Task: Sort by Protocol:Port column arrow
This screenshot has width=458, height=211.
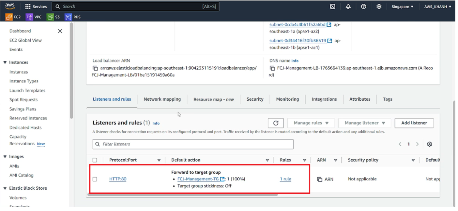Action: (159, 160)
